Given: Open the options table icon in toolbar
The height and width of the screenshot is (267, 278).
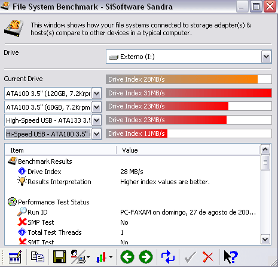Looking at the screenshot, I should point(15,257).
